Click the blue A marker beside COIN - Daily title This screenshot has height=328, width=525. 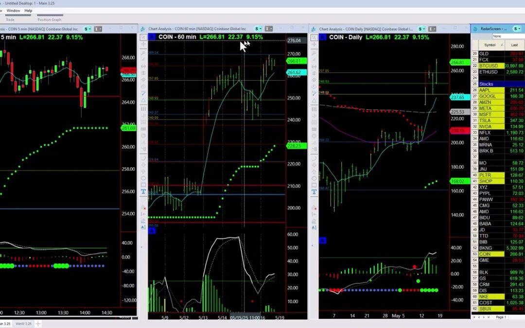click(323, 37)
